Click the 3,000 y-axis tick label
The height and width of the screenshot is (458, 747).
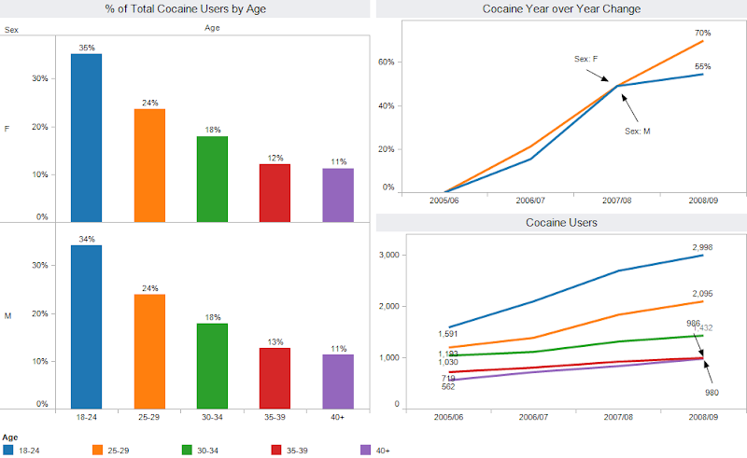[389, 255]
